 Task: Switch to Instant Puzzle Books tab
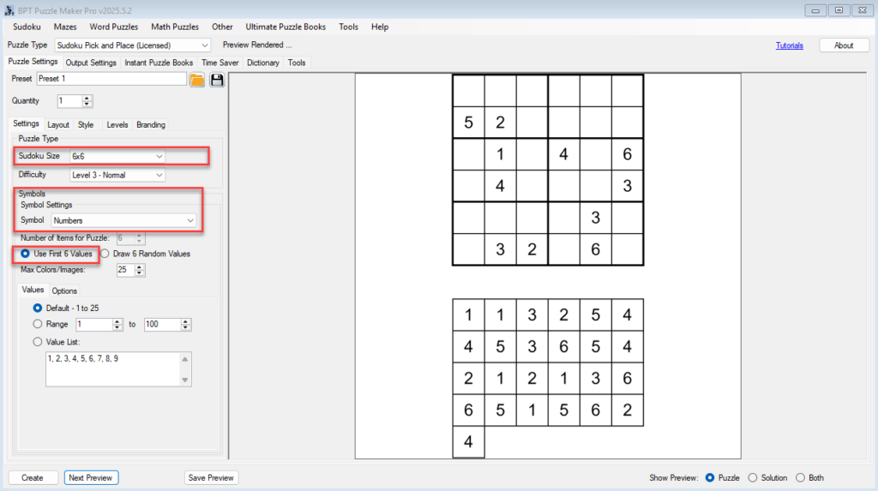click(159, 63)
